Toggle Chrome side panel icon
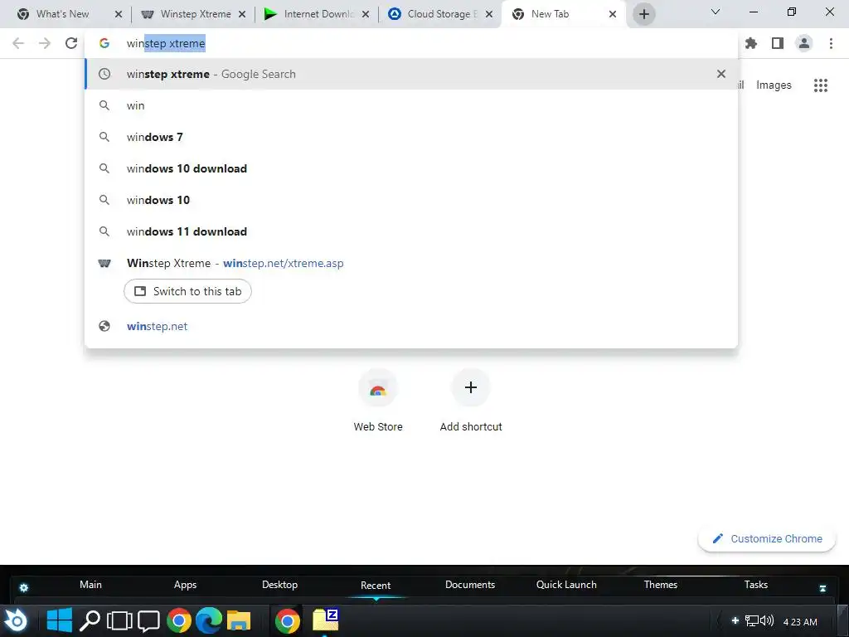Viewport: 849px width, 637px height. pos(778,43)
